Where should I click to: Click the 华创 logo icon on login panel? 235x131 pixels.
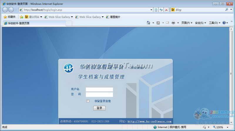[69, 68]
